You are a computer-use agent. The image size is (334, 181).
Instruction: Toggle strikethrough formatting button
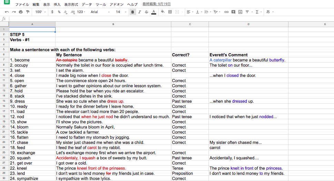click(146, 12)
